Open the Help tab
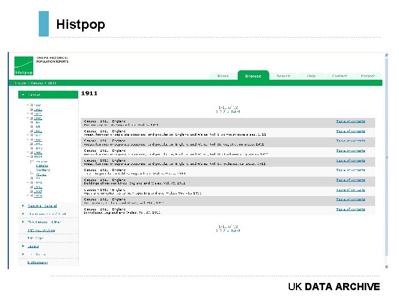 [311, 76]
